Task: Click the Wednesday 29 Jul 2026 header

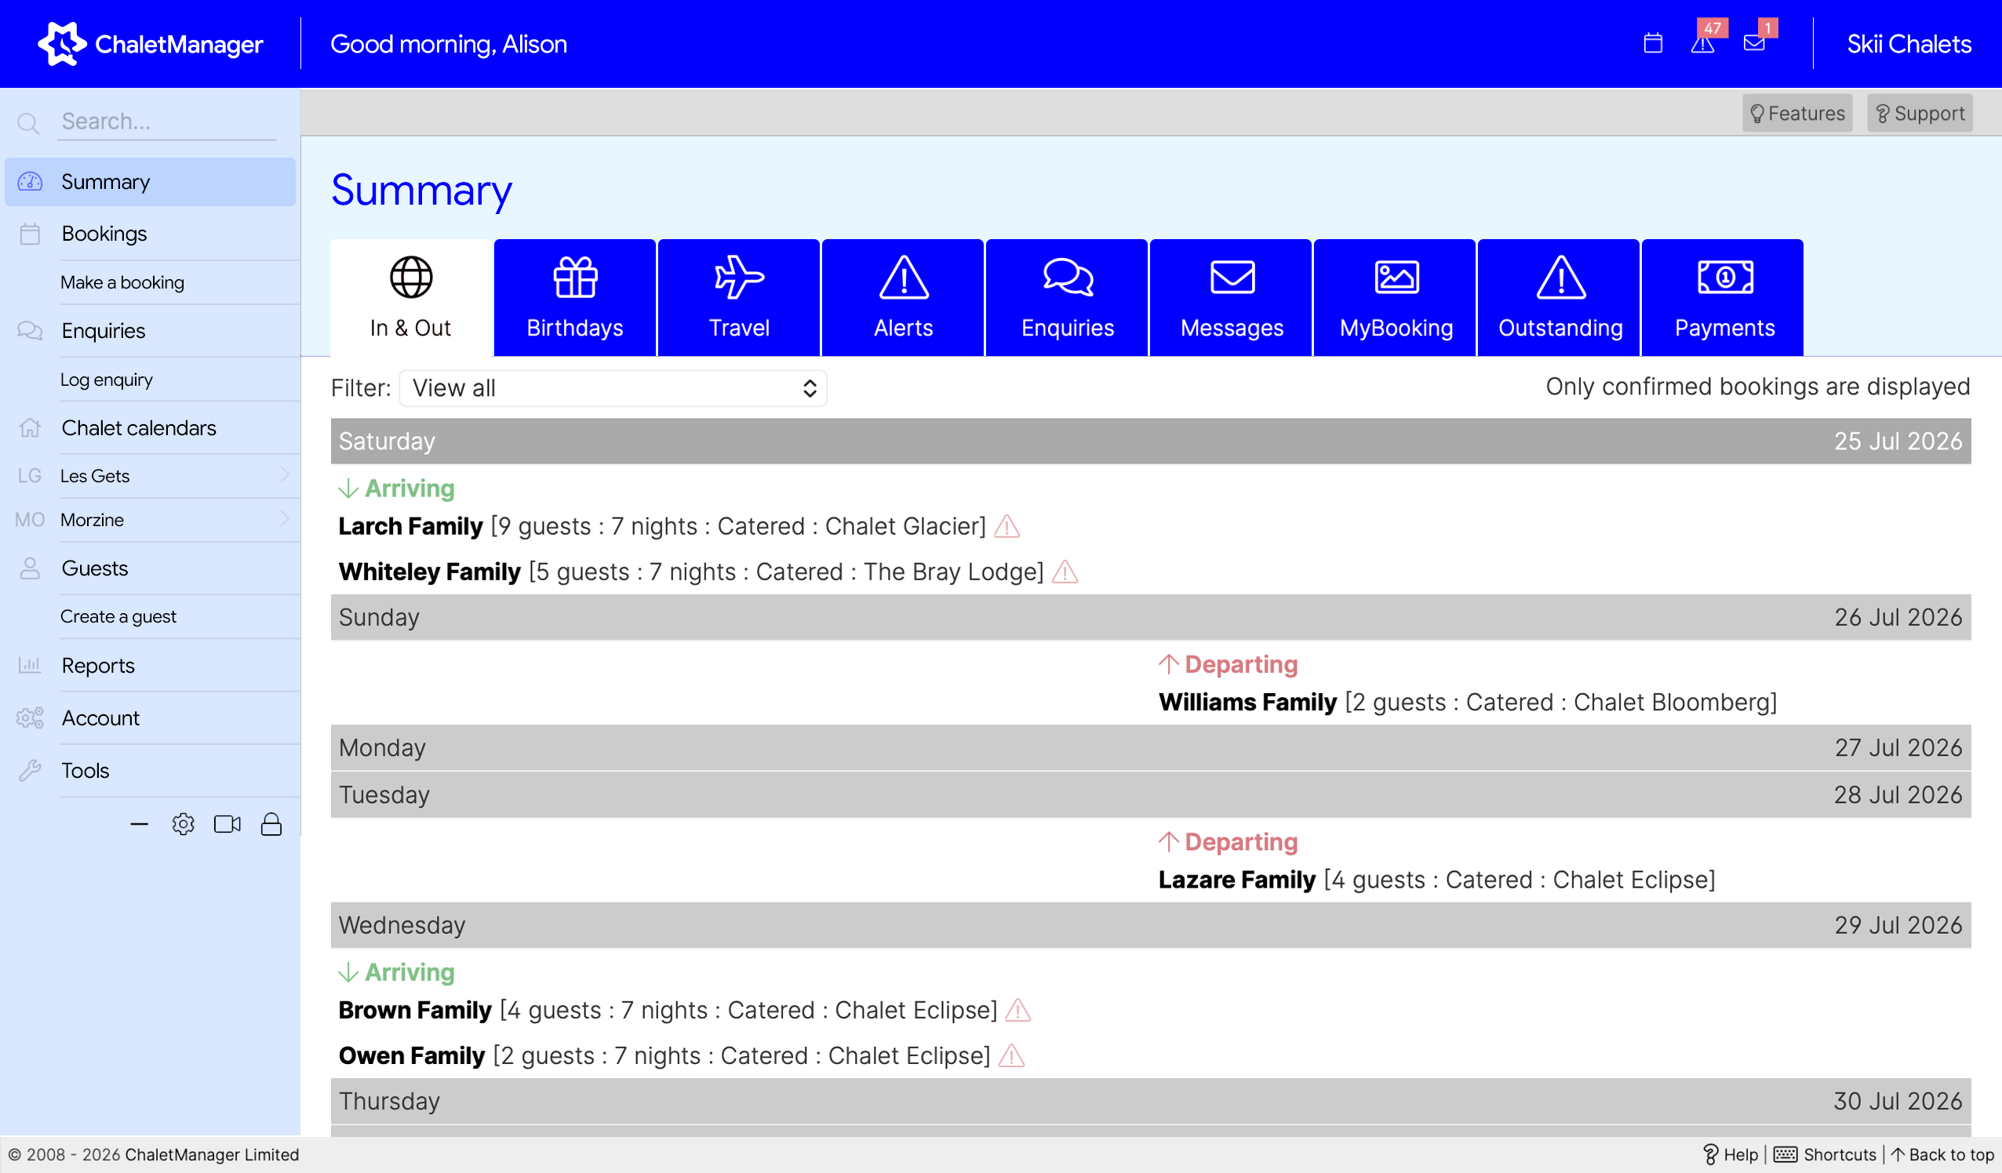Action: pyautogui.click(x=1150, y=925)
